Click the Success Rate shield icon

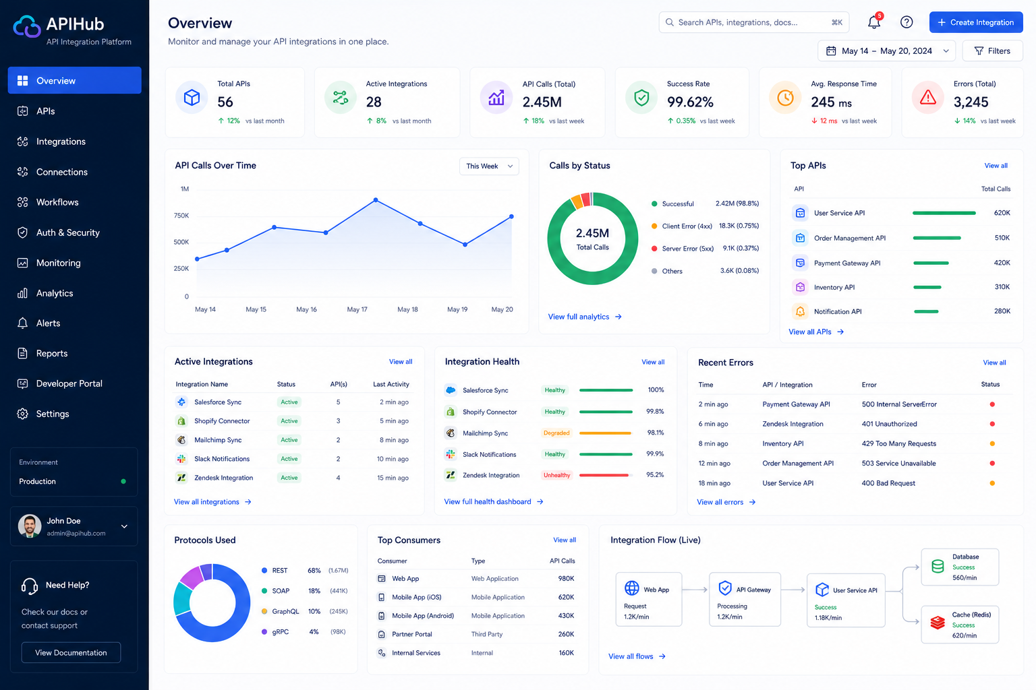pos(641,98)
